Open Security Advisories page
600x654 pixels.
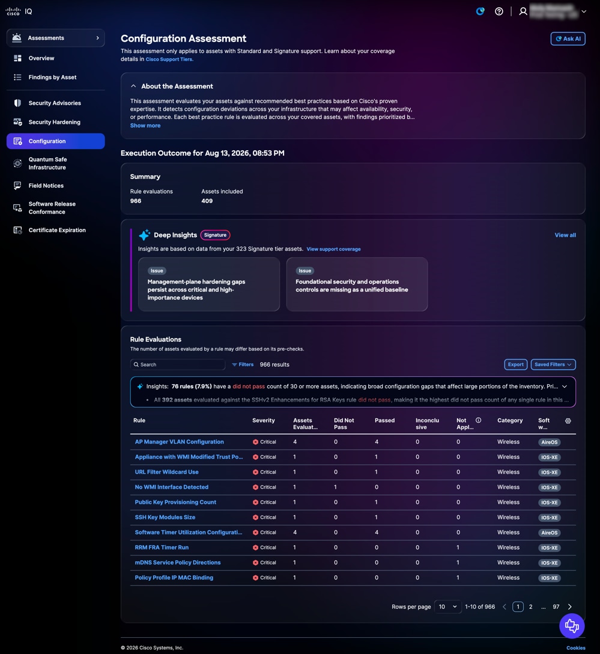[55, 103]
